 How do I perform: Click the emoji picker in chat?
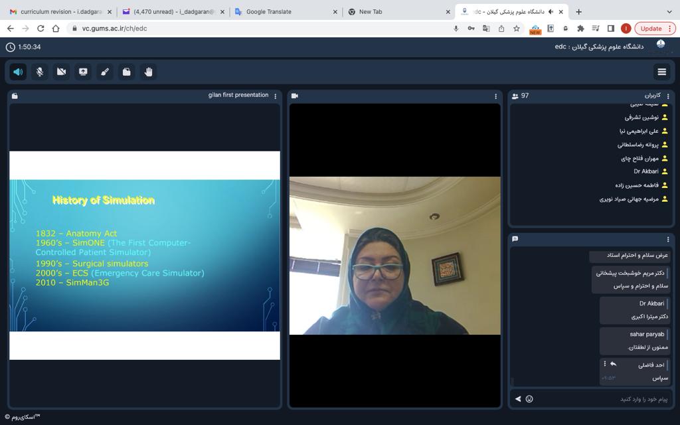[529, 399]
